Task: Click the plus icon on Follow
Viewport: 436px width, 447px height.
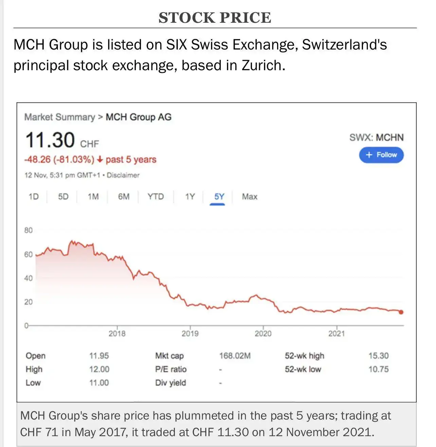Action: tap(369, 155)
